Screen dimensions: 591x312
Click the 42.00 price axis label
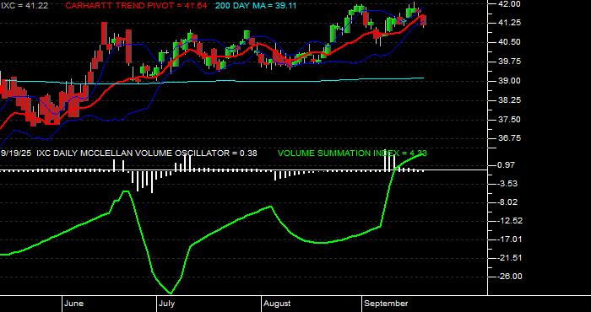coord(500,3)
